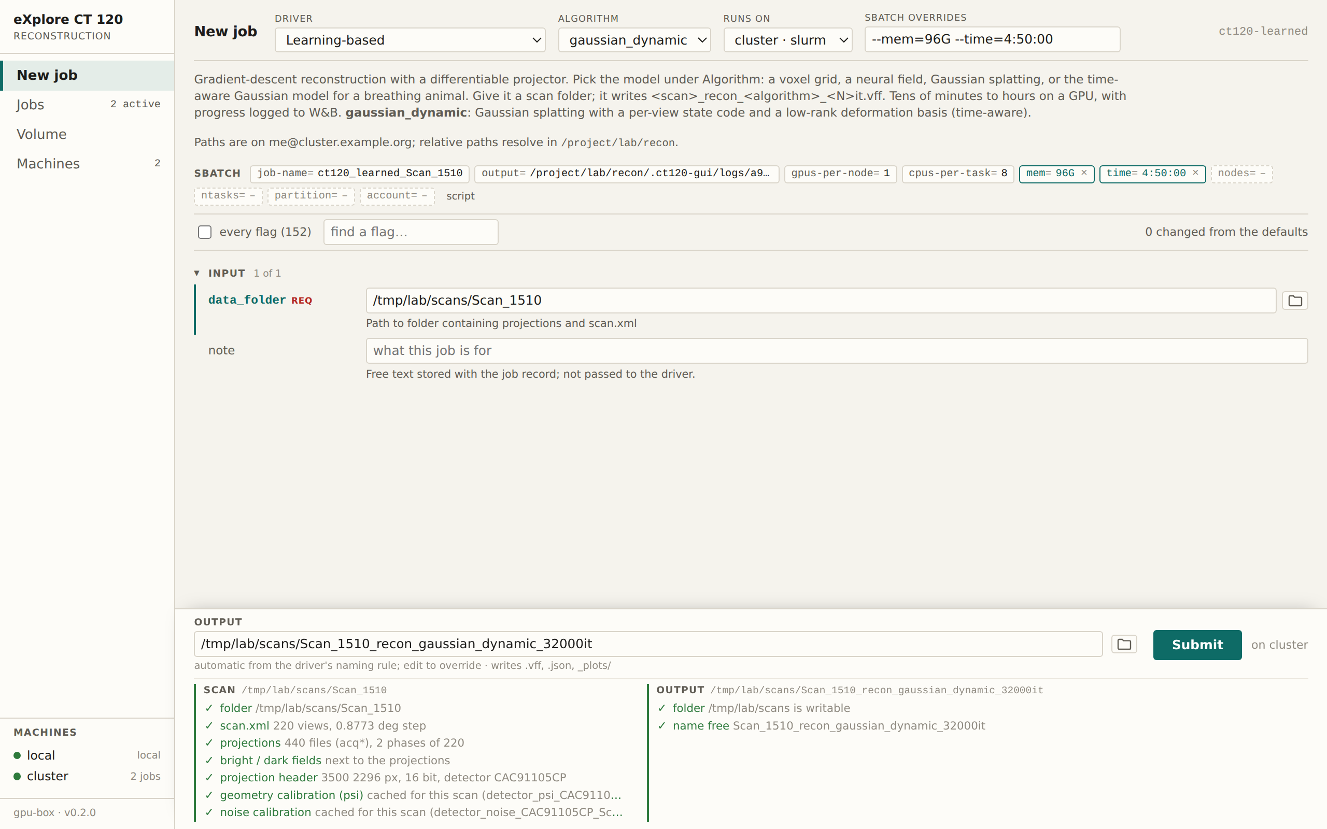The width and height of the screenshot is (1327, 829).
Task: Open the Machines page
Action: [x=87, y=163]
